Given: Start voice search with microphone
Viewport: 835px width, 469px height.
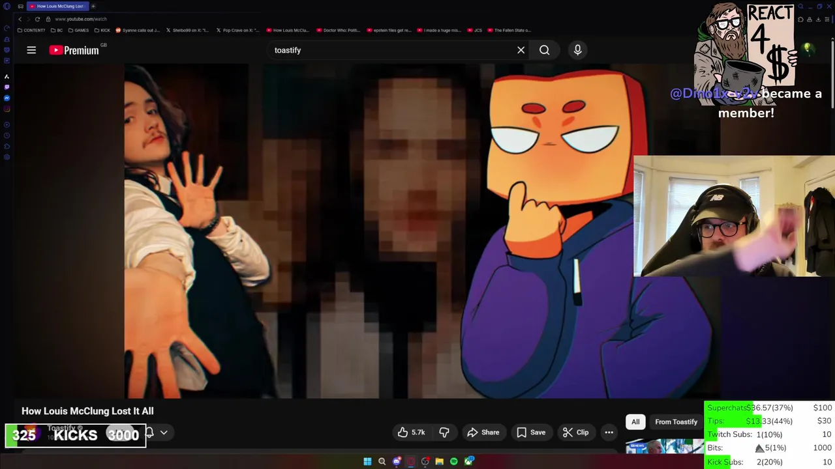Looking at the screenshot, I should click(x=577, y=50).
